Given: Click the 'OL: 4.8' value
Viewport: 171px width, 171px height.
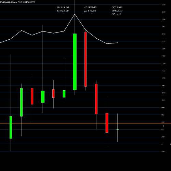Looking at the screenshot, I should [x=116, y=14].
